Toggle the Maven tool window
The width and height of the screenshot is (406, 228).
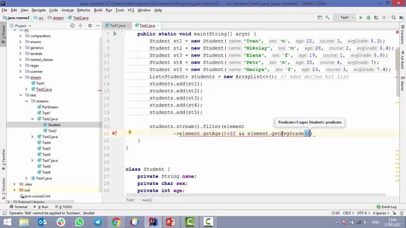coord(403,83)
